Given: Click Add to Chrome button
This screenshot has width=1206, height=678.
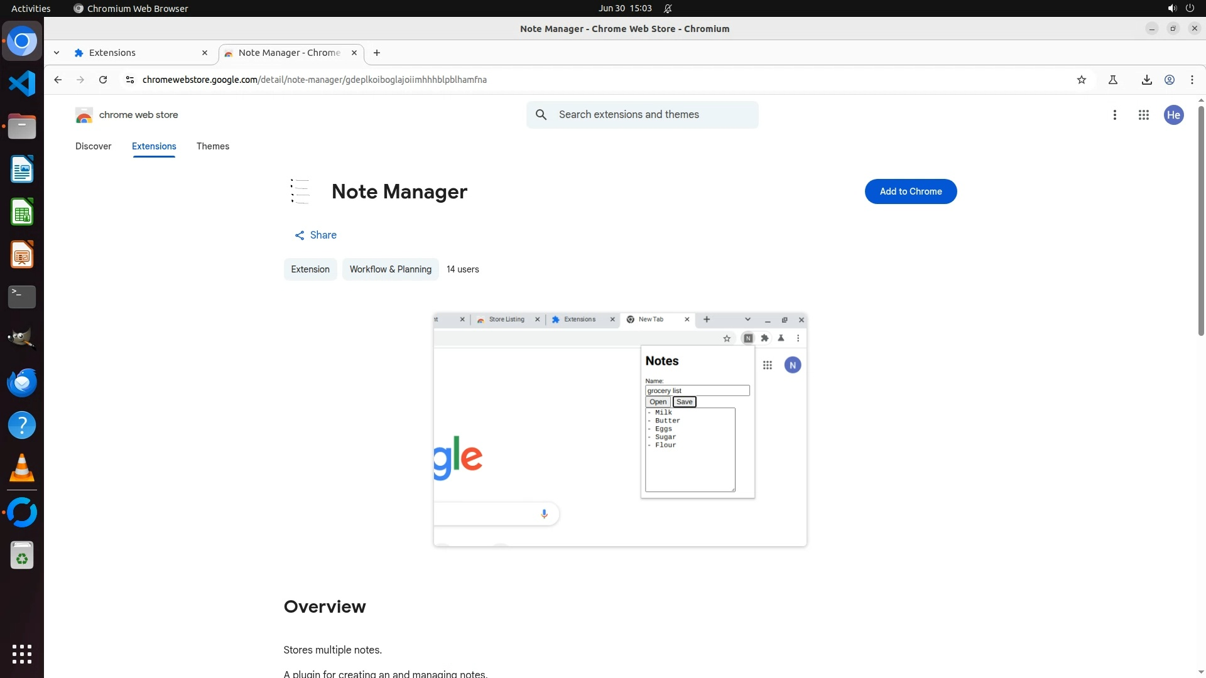Looking at the screenshot, I should tap(910, 191).
